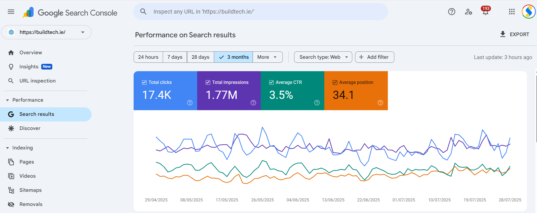Click the Add filter button
537x213 pixels.
point(374,57)
